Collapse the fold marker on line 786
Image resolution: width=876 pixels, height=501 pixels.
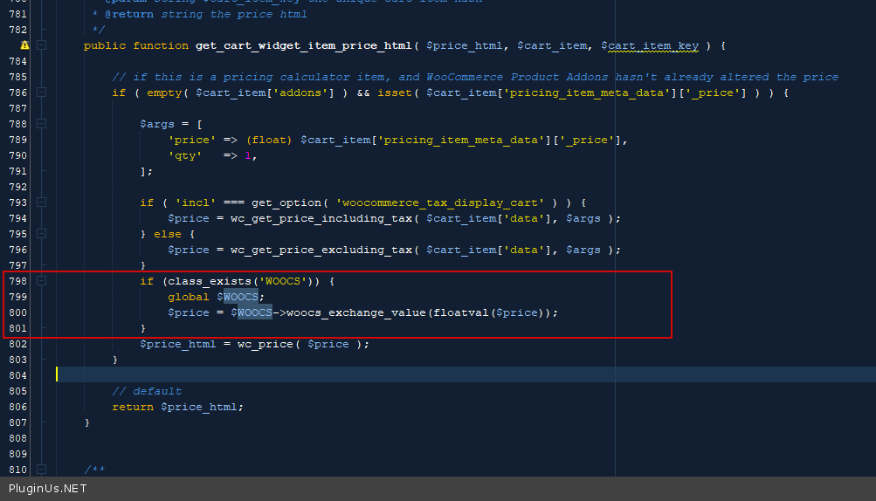tap(41, 93)
